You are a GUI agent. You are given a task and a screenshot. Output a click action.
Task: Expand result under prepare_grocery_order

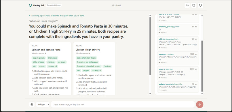163,33
